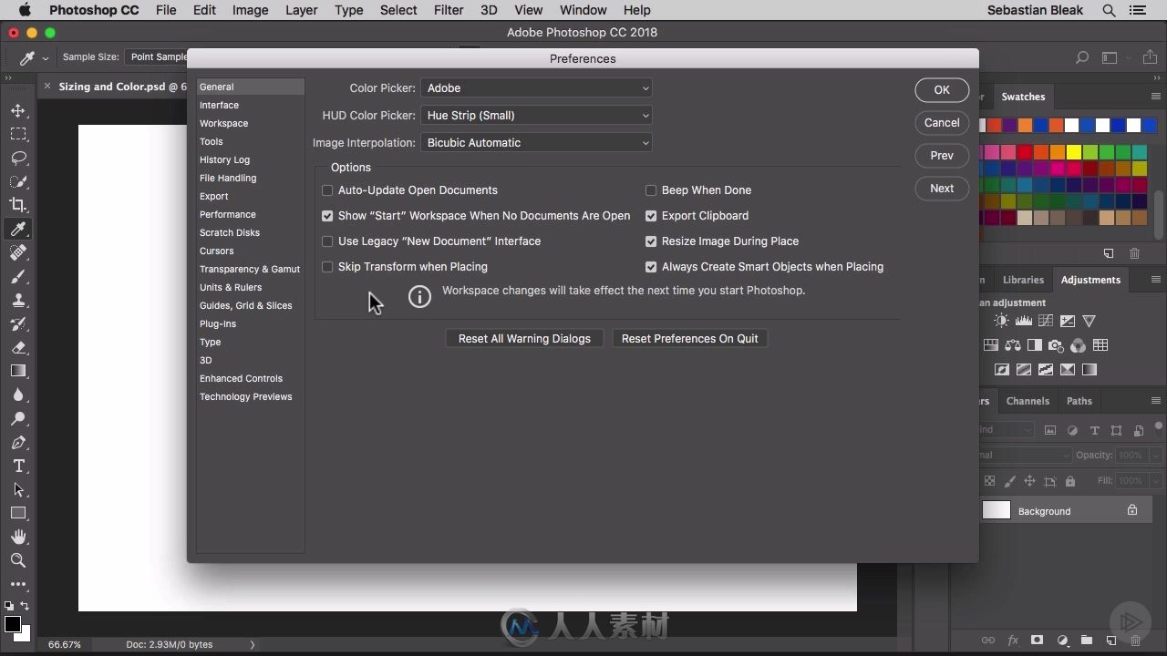1167x656 pixels.
Task: Select the Blur tool
Action: pyautogui.click(x=18, y=395)
